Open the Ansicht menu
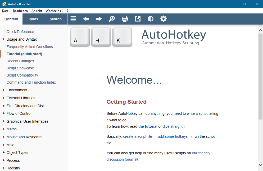Viewport: 263px width, 171px height. [37, 11]
